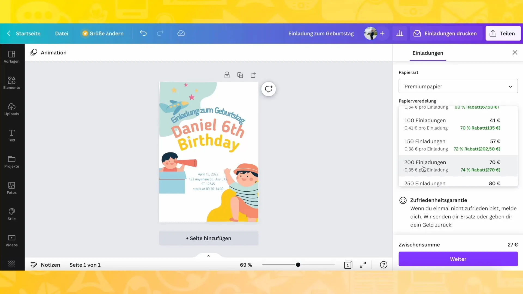Add collaborator with plus icon
Screen dimensions: 523x294
tap(382, 33)
